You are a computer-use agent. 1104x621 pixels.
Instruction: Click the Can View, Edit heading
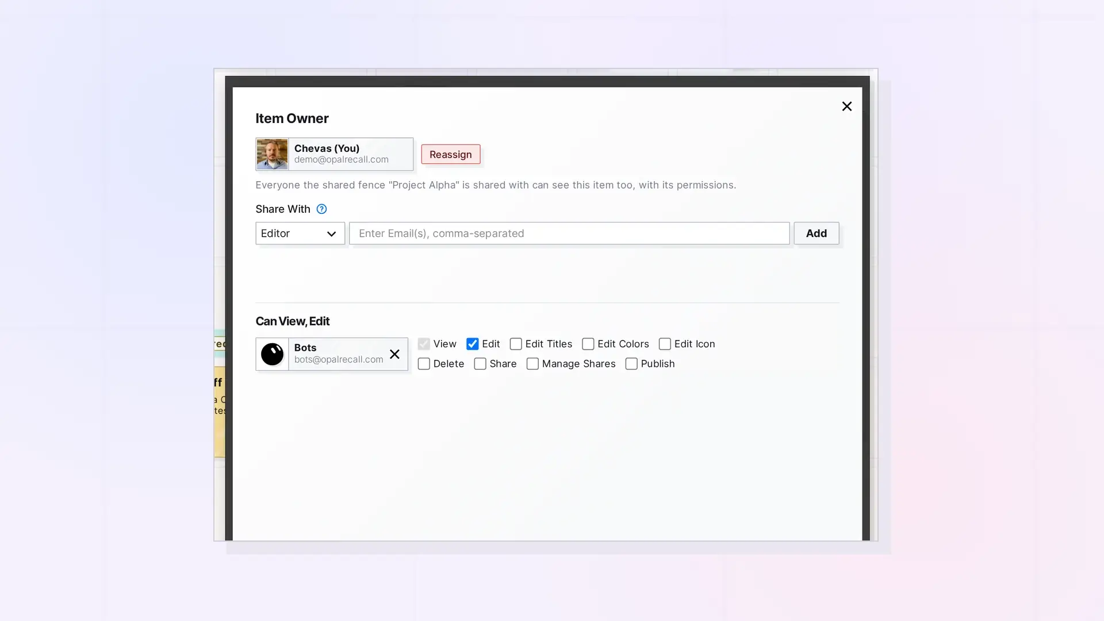pos(293,321)
